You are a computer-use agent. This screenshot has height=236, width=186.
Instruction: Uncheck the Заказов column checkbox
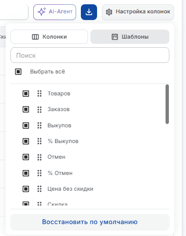(x=26, y=109)
